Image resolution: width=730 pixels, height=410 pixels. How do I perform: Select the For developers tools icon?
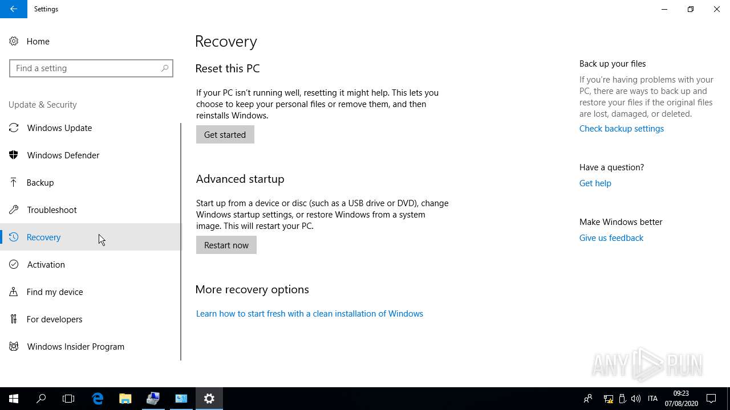click(x=14, y=319)
